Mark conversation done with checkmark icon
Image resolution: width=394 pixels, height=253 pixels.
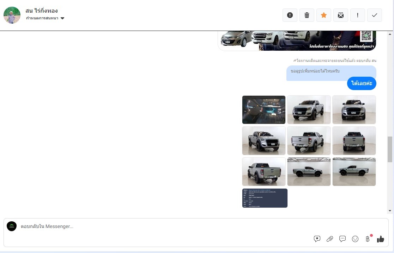(374, 15)
